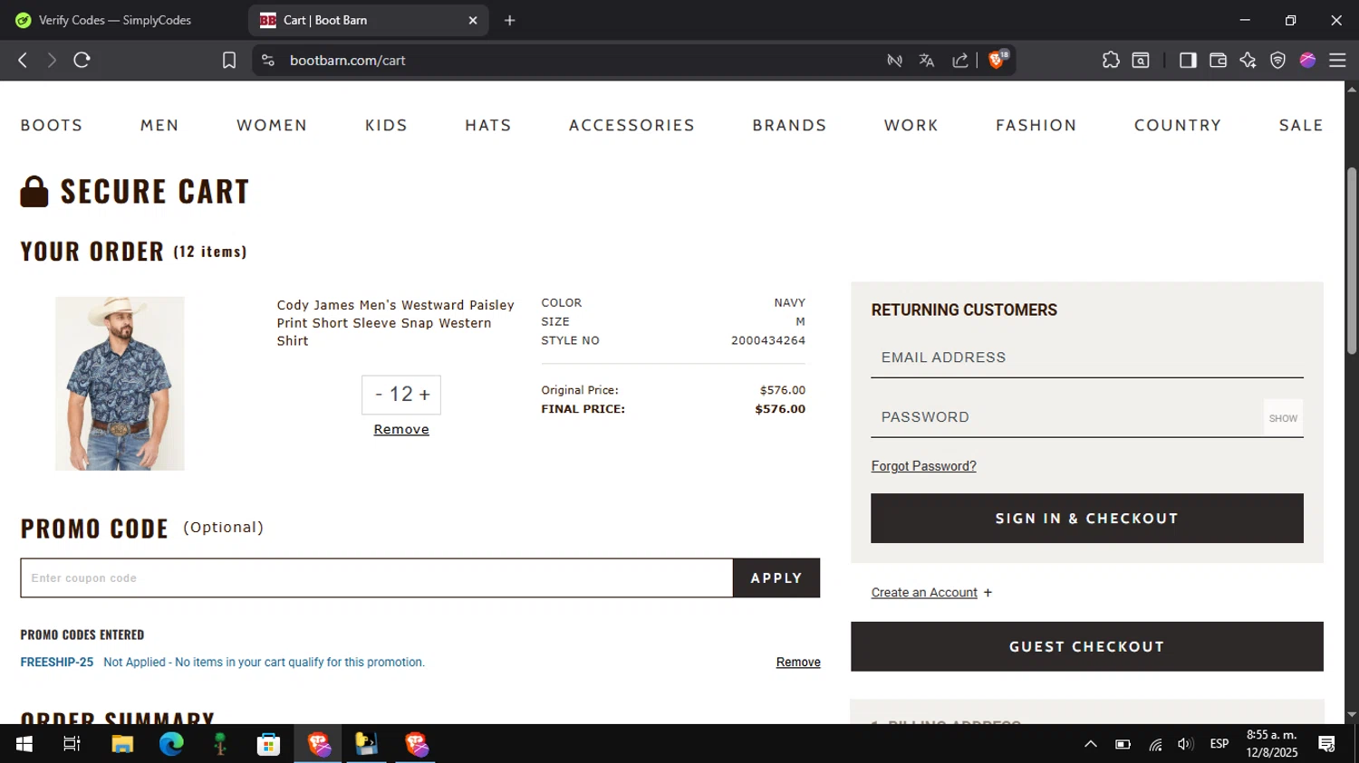Toggle the browser sidebar panel
The width and height of the screenshot is (1359, 763).
tap(1188, 60)
